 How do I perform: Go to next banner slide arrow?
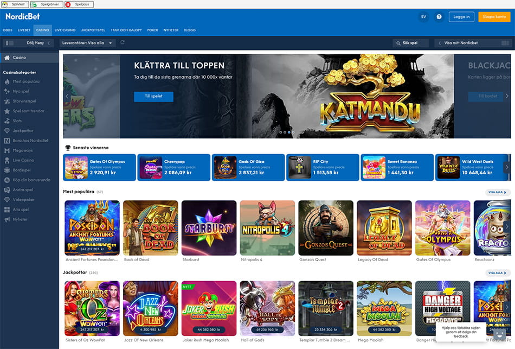point(507,97)
